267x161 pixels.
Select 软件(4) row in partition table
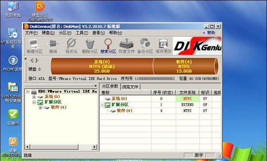pyautogui.click(x=160, y=111)
